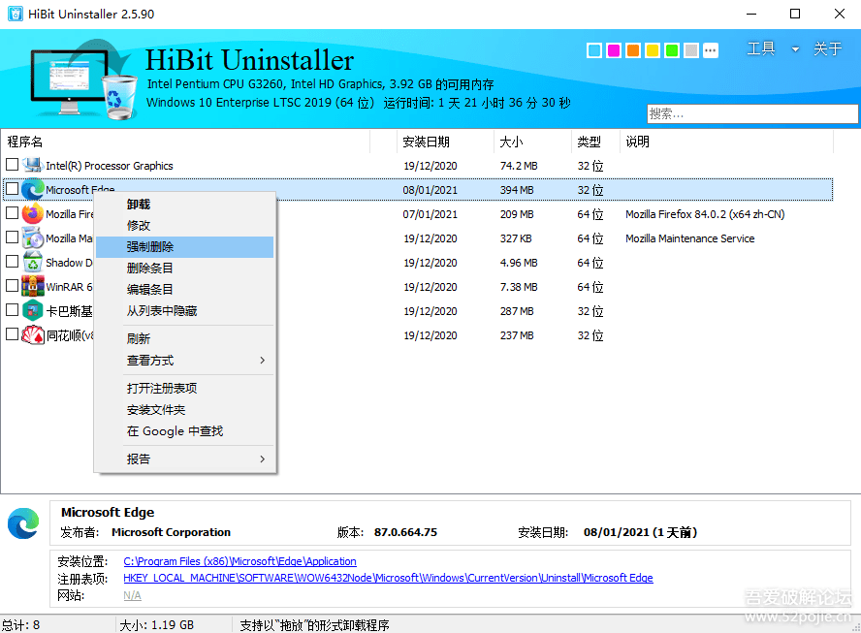Click the 搜索 search input field
Image resolution: width=861 pixels, height=633 pixels.
(x=752, y=113)
